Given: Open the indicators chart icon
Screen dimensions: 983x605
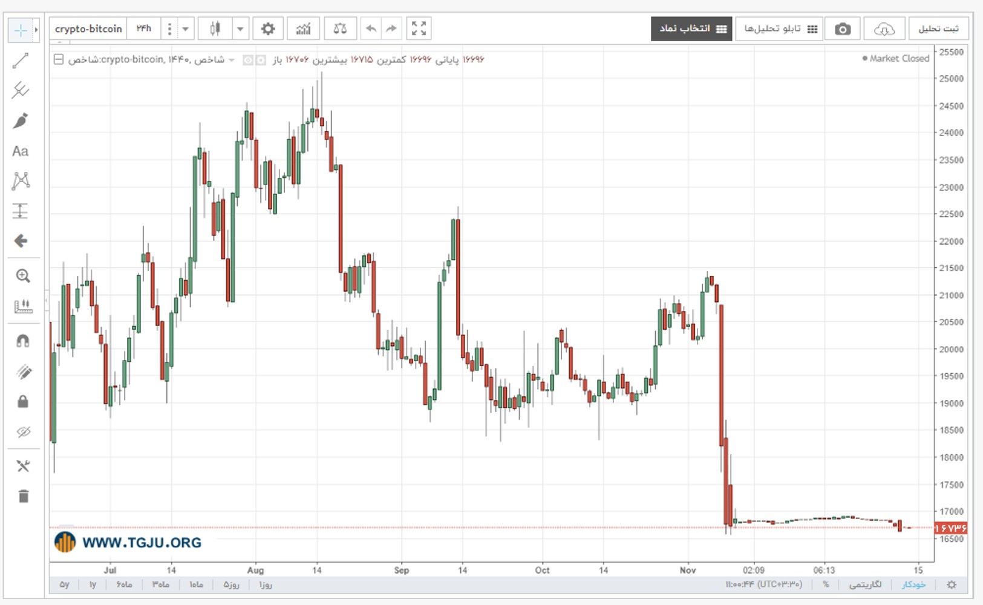Looking at the screenshot, I should point(304,28).
